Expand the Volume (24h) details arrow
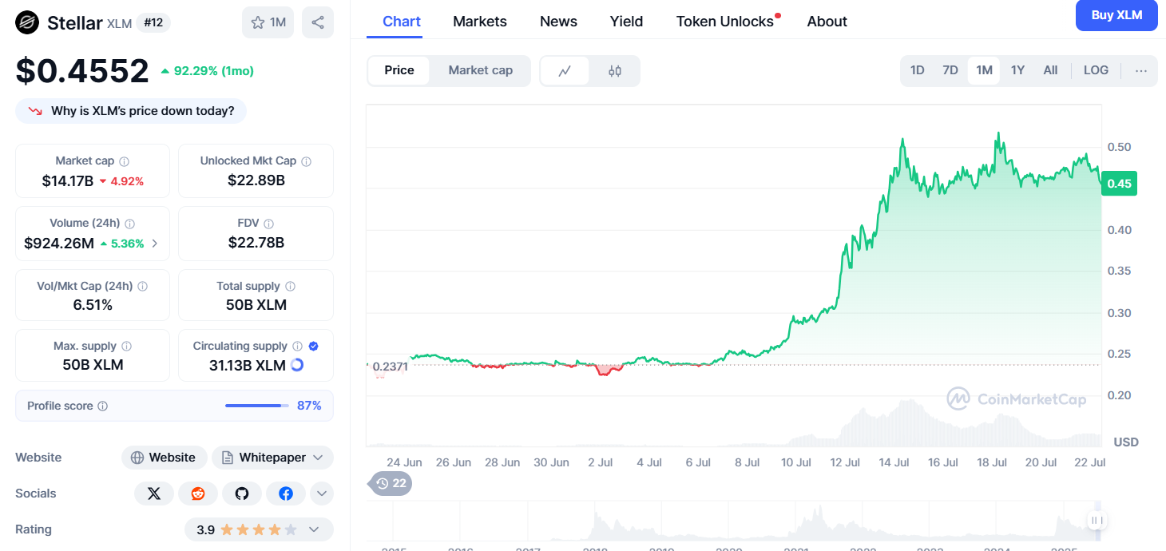The height and width of the screenshot is (551, 1166). [x=155, y=244]
